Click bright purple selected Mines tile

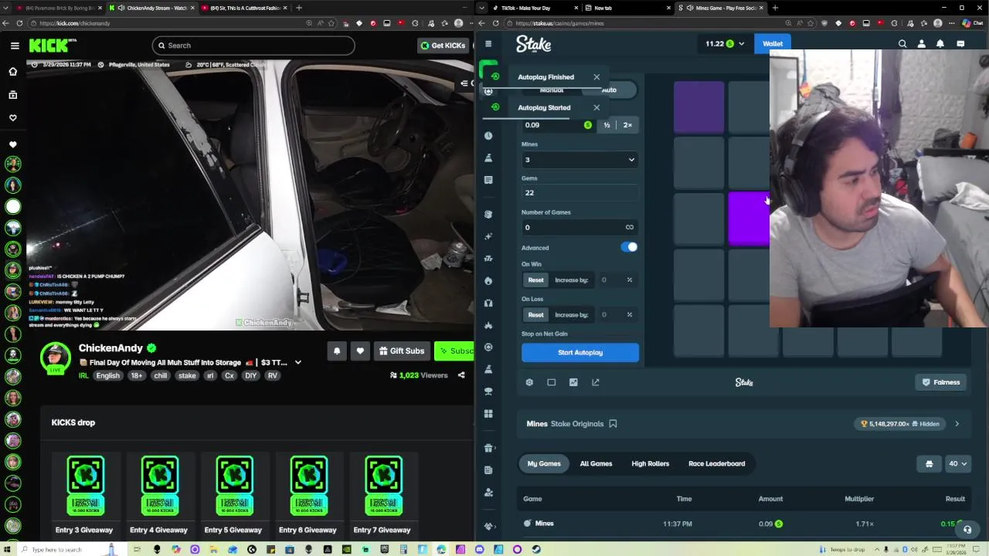(749, 219)
